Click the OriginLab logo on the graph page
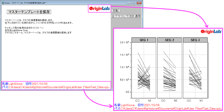The image size is (224, 112). click(211, 31)
